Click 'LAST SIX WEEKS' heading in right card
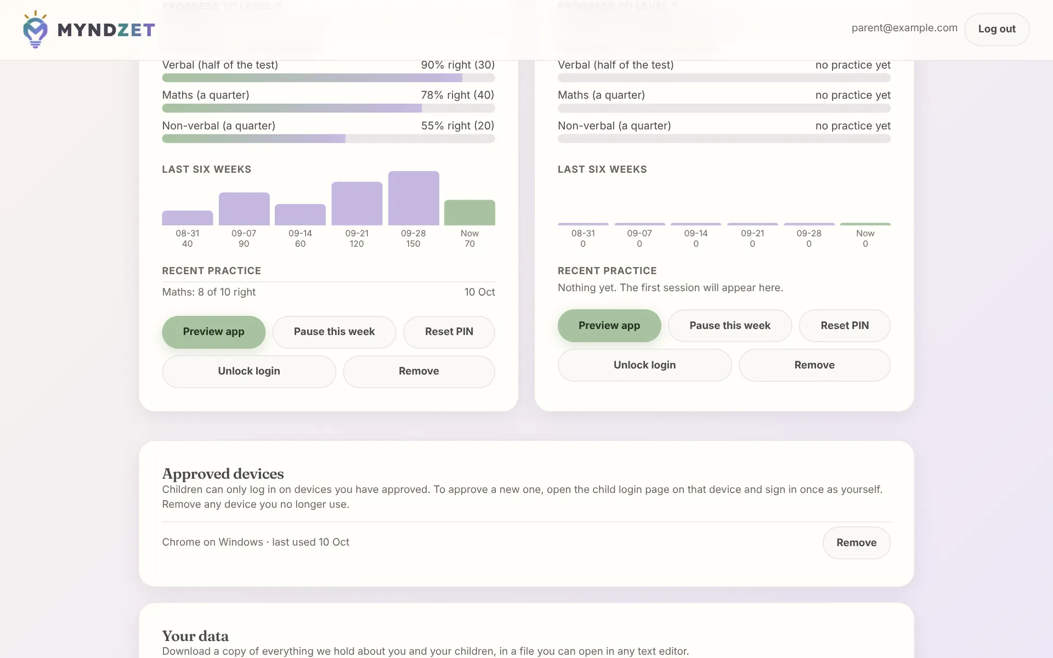The image size is (1053, 658). point(602,169)
